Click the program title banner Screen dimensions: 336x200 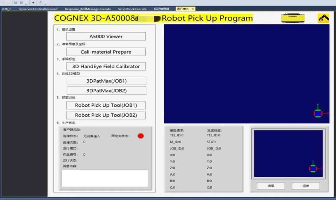point(153,18)
